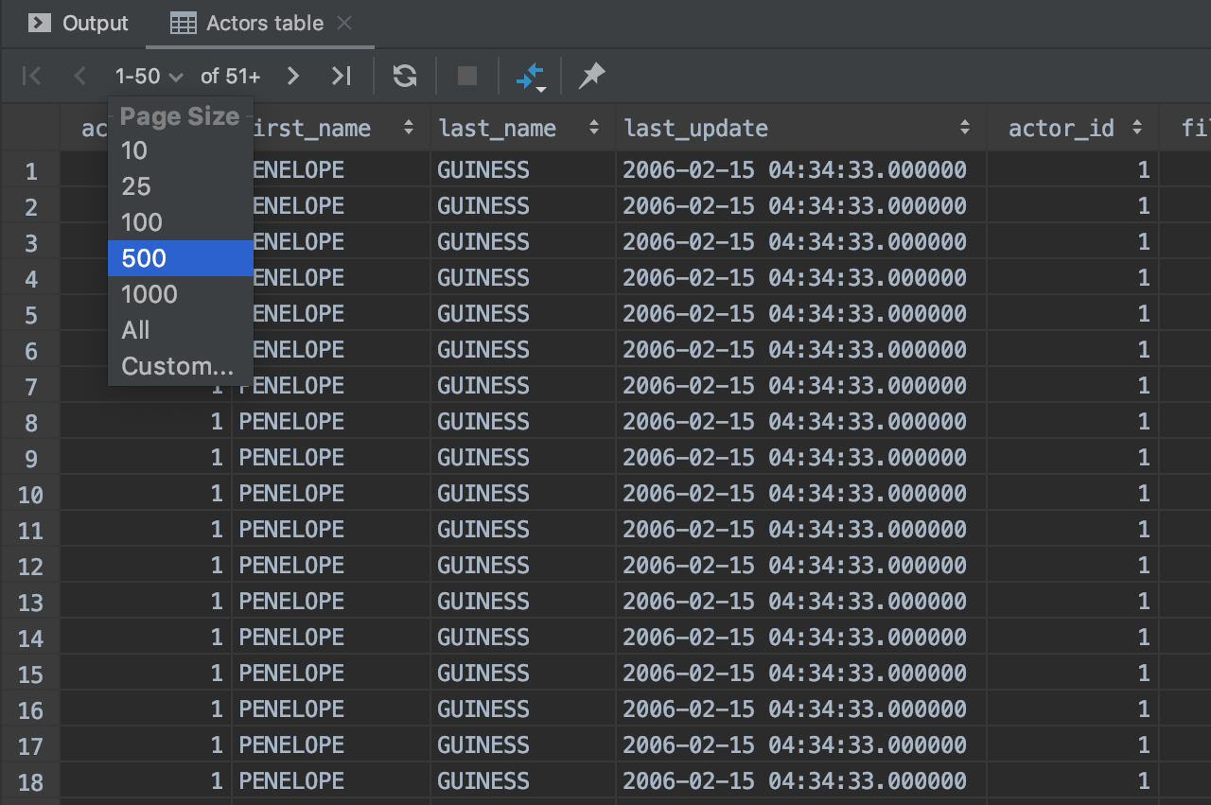
Task: Switch to the Output tab
Action: [x=79, y=24]
